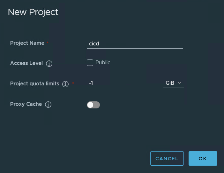
Task: Show info for Project quota limits
Action: 65,84
